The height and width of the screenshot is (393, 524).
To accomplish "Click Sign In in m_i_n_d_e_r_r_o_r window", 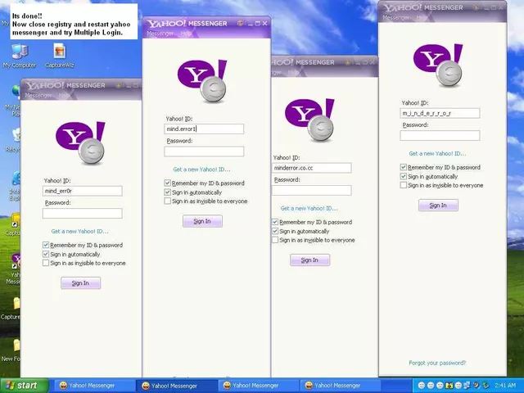I will (x=438, y=206).
